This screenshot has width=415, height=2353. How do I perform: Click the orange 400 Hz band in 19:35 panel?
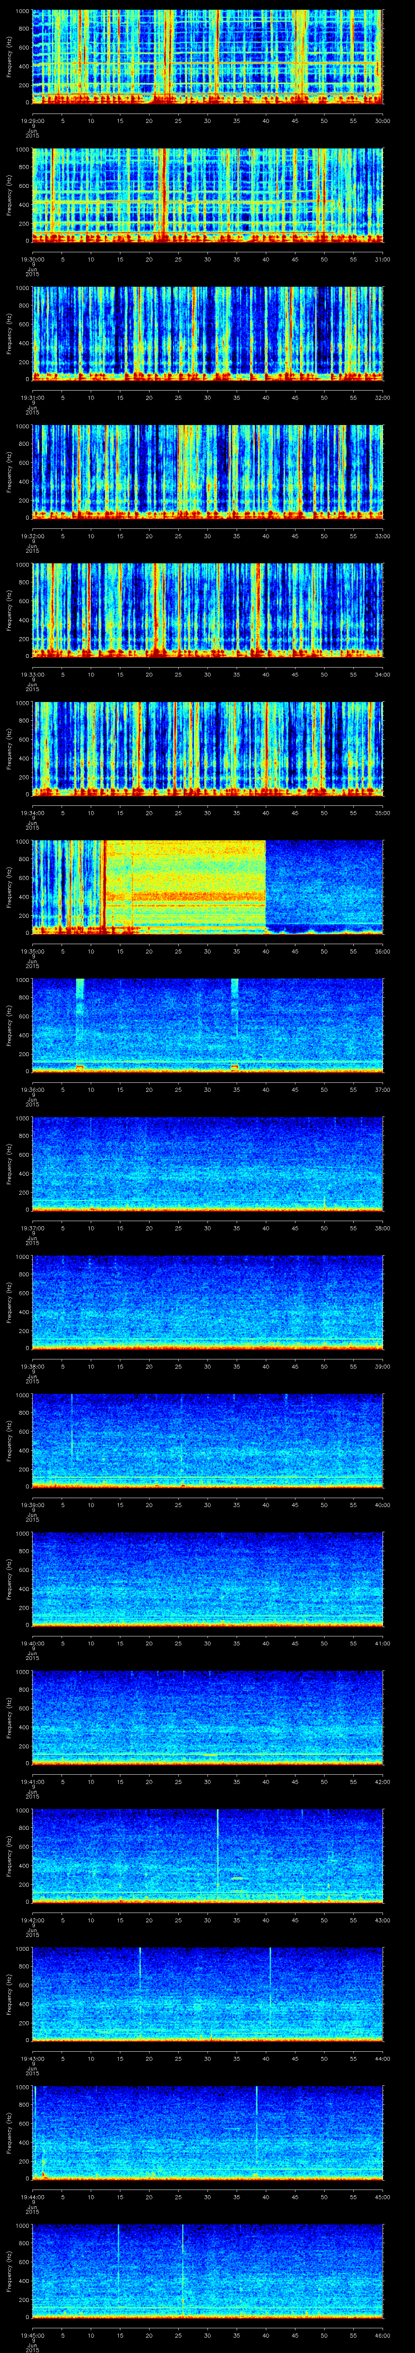196,897
